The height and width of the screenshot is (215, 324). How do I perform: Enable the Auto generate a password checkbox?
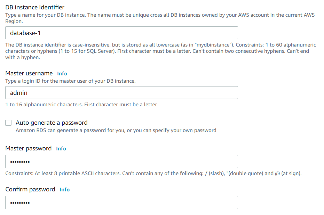coord(8,123)
